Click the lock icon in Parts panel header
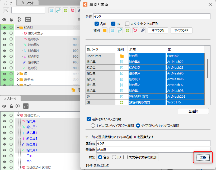This screenshot has height=170, width=216. coord(11,19)
